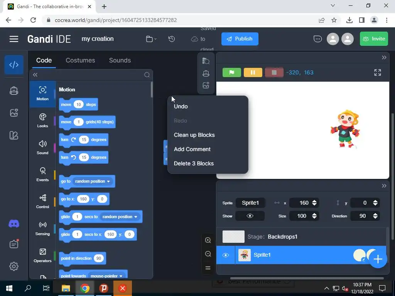Select the code editor sidebar icon

point(14,65)
